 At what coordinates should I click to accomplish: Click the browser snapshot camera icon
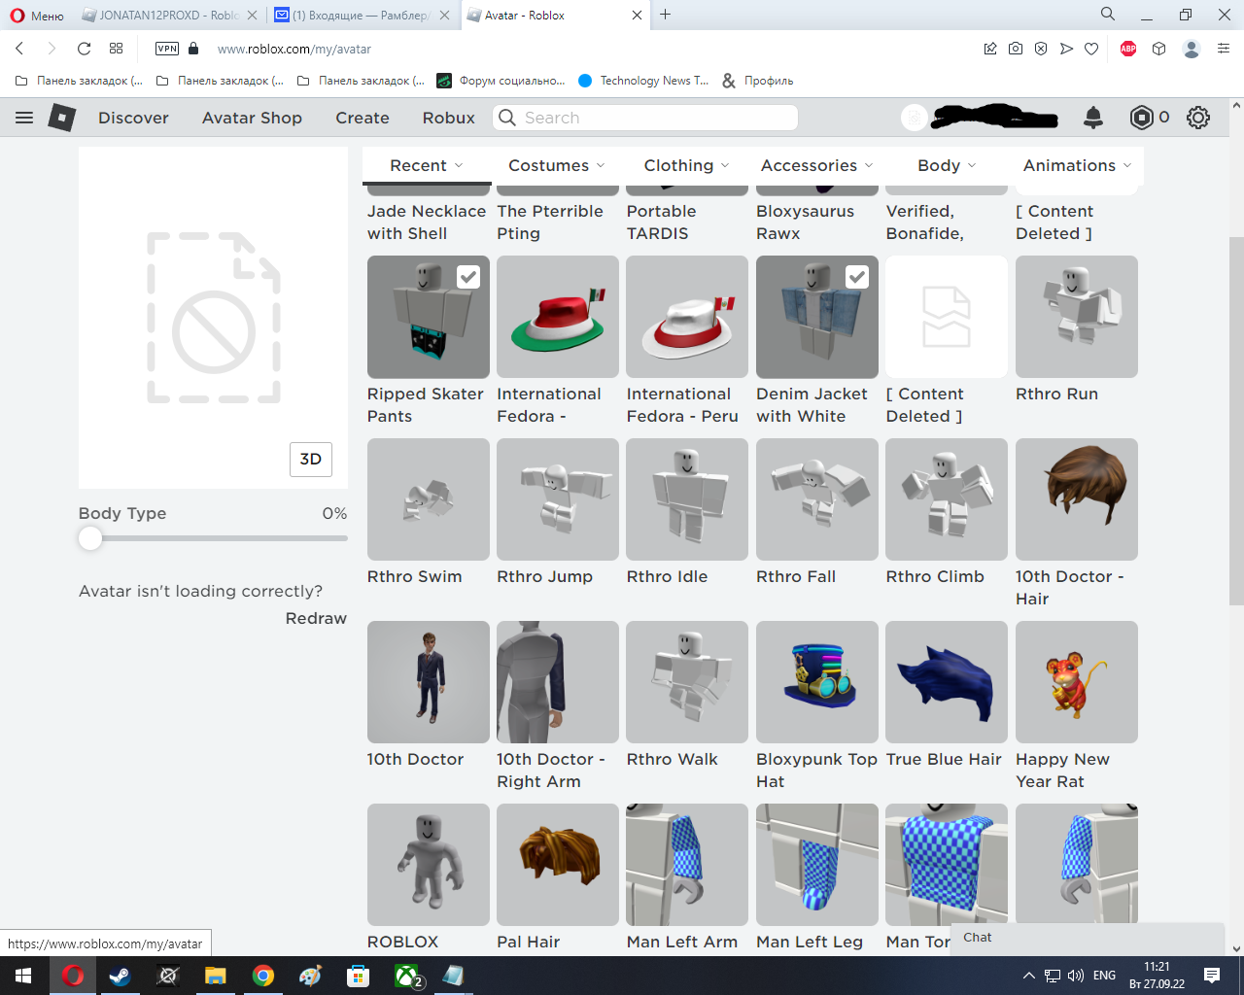pos(1016,49)
